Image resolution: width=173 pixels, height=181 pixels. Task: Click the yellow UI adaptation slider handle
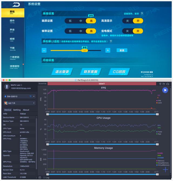pyautogui.click(x=85, y=50)
